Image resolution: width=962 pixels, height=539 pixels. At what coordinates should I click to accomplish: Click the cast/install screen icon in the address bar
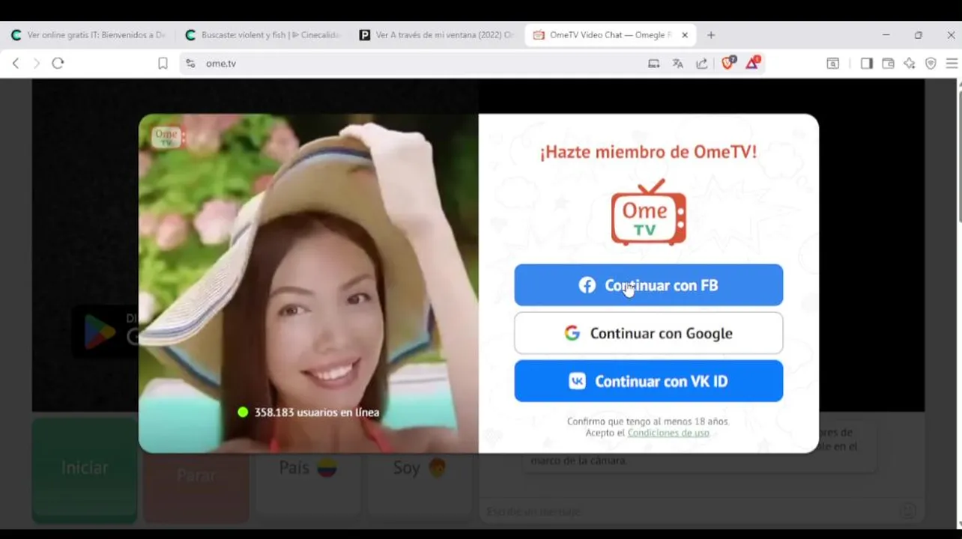(654, 64)
